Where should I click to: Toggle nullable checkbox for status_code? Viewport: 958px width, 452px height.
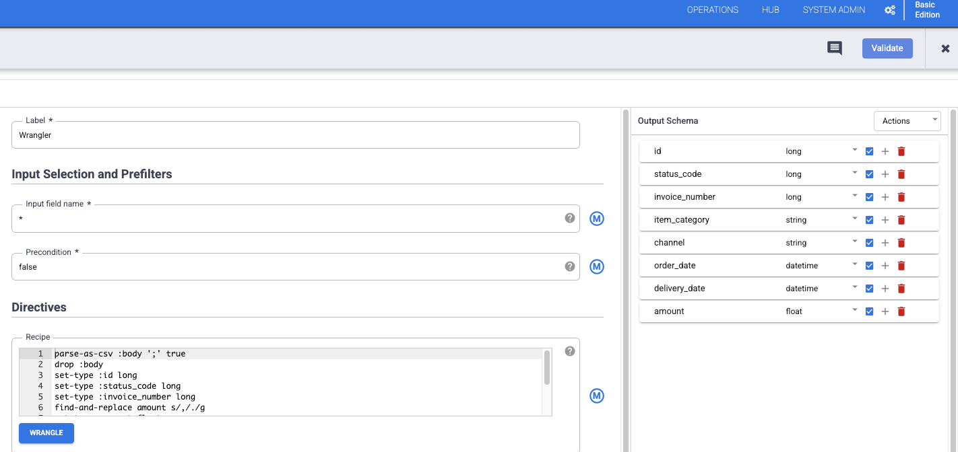coord(869,174)
